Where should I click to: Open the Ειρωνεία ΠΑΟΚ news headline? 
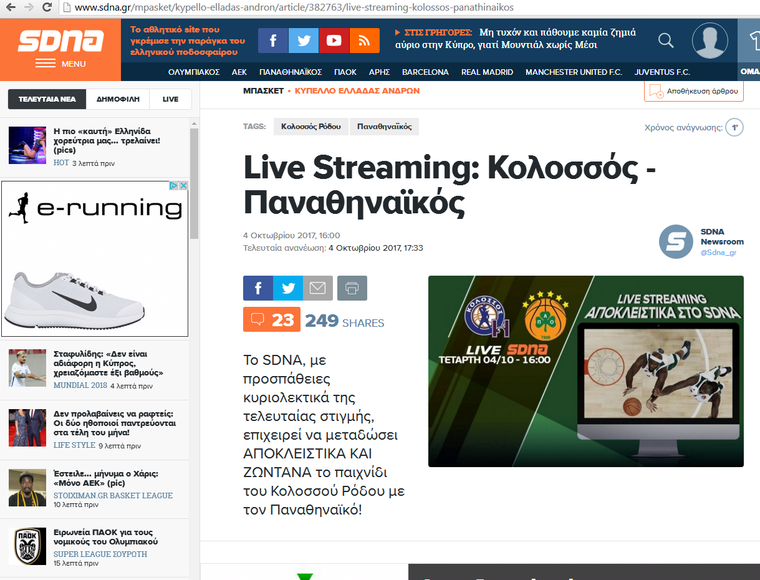click(x=105, y=537)
